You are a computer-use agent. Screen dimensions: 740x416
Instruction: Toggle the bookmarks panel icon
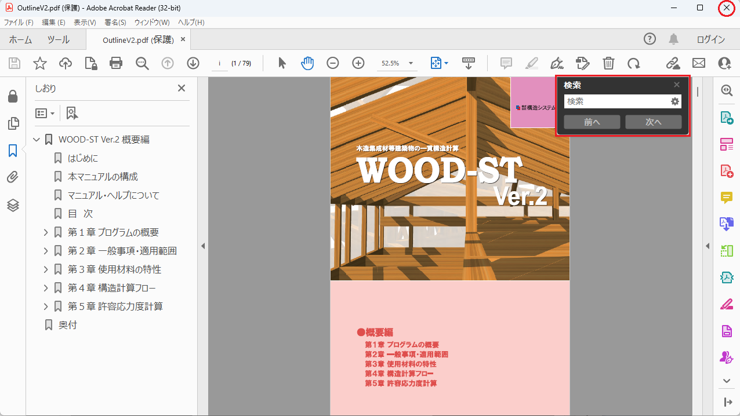(13, 151)
